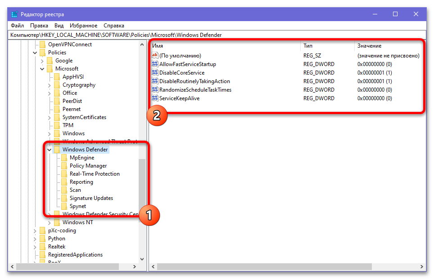The image size is (434, 279).
Task: Collapse the Policies tree node
Action: pos(35,53)
